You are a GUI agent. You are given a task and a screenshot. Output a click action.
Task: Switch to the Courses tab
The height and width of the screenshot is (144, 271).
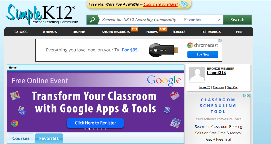21,138
